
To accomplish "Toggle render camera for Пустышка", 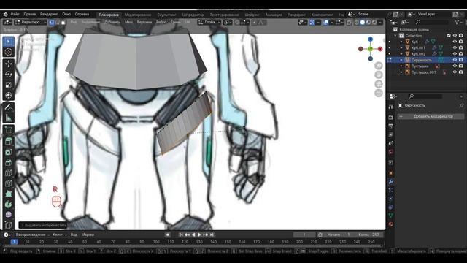I will 461,66.
